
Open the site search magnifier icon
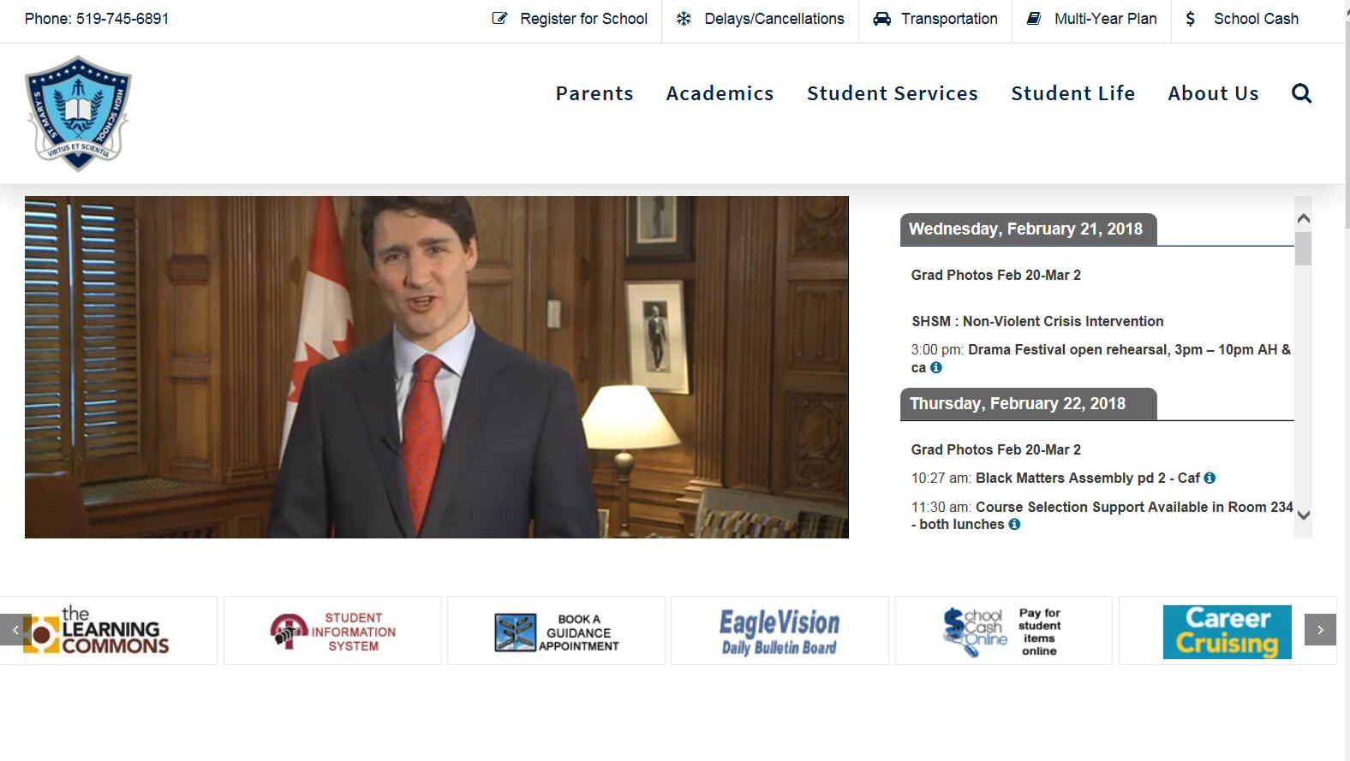coord(1301,93)
